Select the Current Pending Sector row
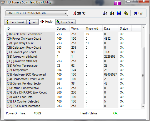 tap(73, 83)
